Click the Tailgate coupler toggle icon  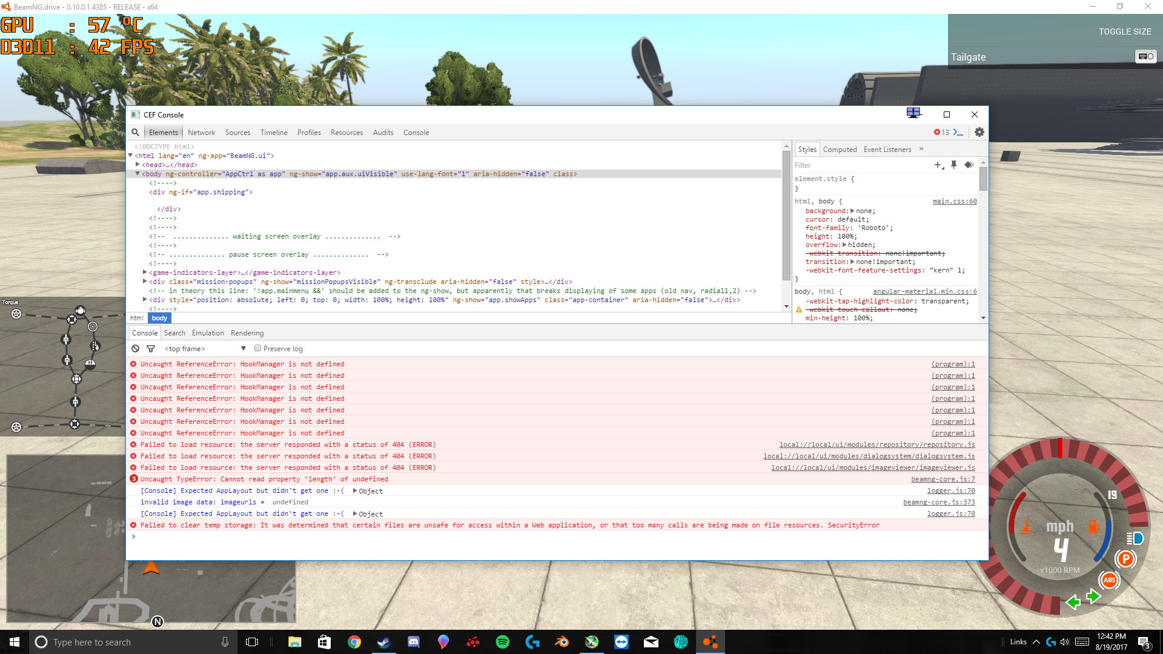[1145, 56]
